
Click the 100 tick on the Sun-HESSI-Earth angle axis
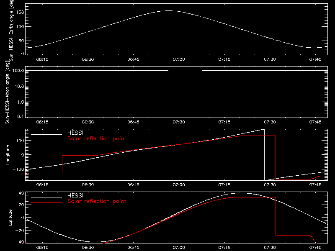[20, 27]
